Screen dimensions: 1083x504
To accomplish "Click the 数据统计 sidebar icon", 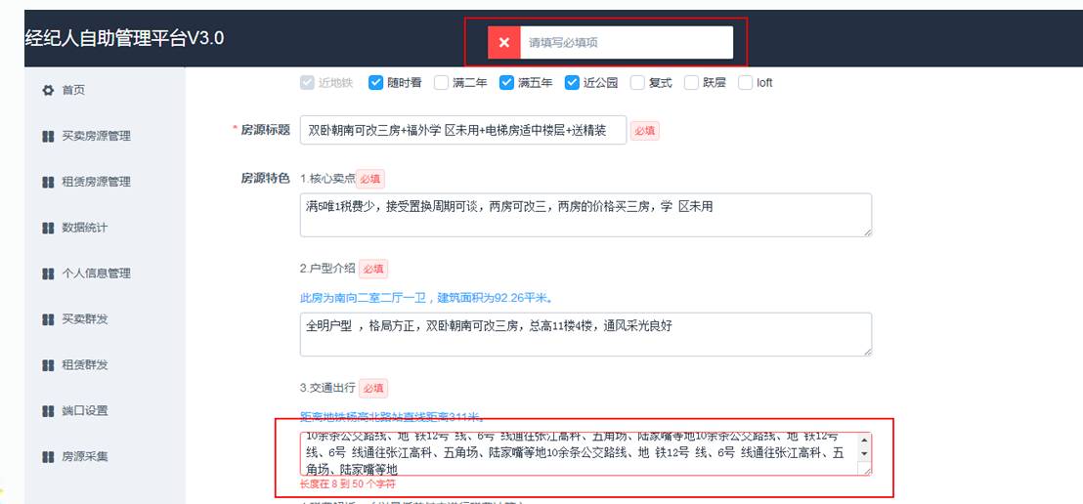I will [47, 228].
